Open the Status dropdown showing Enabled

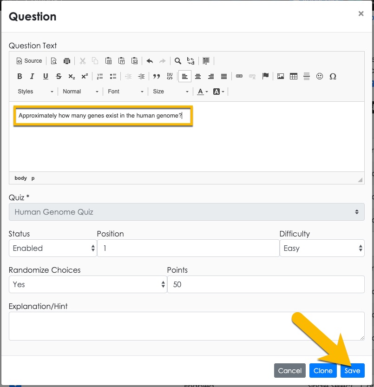tap(52, 248)
